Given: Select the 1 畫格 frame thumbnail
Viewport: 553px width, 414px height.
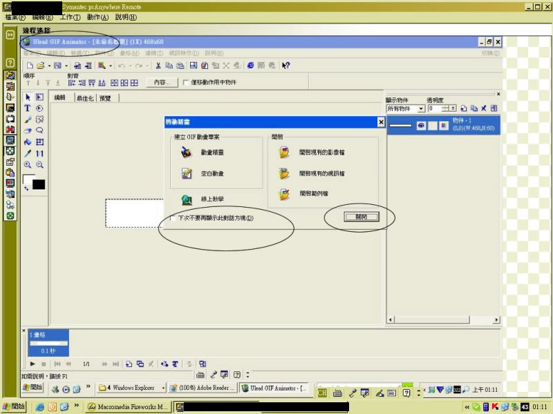Looking at the screenshot, I should [48, 342].
